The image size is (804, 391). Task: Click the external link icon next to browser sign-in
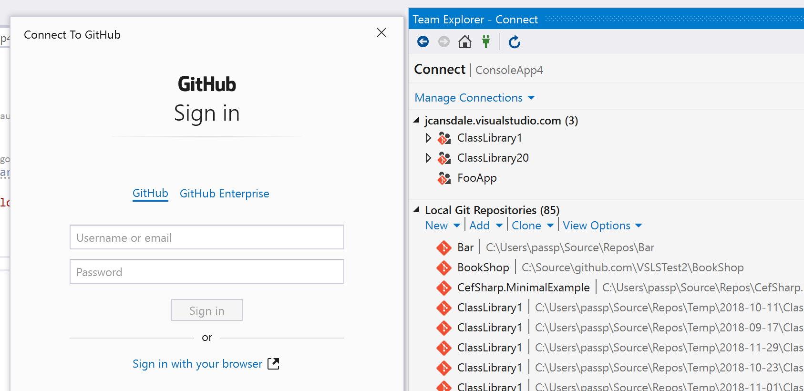[x=273, y=364]
